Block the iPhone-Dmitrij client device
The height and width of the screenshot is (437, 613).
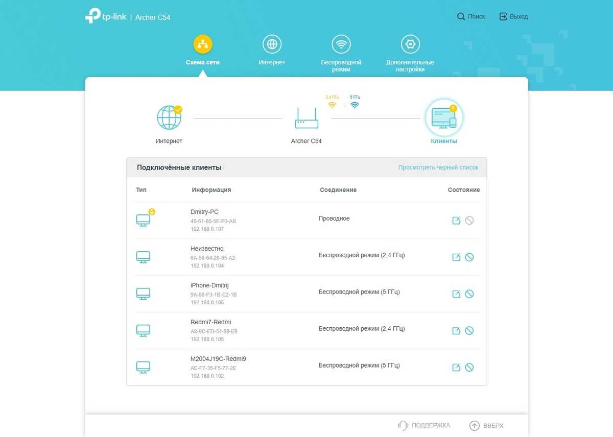469,294
